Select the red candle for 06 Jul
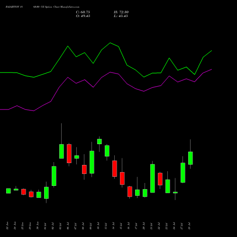 [69, 154]
